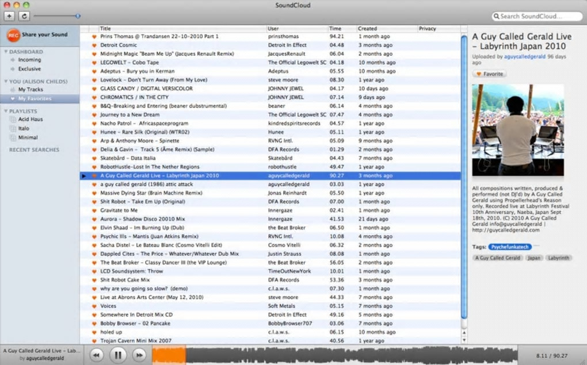Toggle favorite heart for Skatebård - Data Italia
The width and height of the screenshot is (587, 365).
click(x=94, y=158)
